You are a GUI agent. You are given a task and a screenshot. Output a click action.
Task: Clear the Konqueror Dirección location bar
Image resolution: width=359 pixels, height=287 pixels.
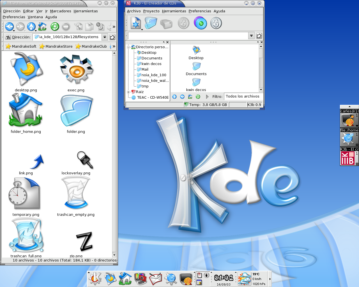[x=8, y=37]
